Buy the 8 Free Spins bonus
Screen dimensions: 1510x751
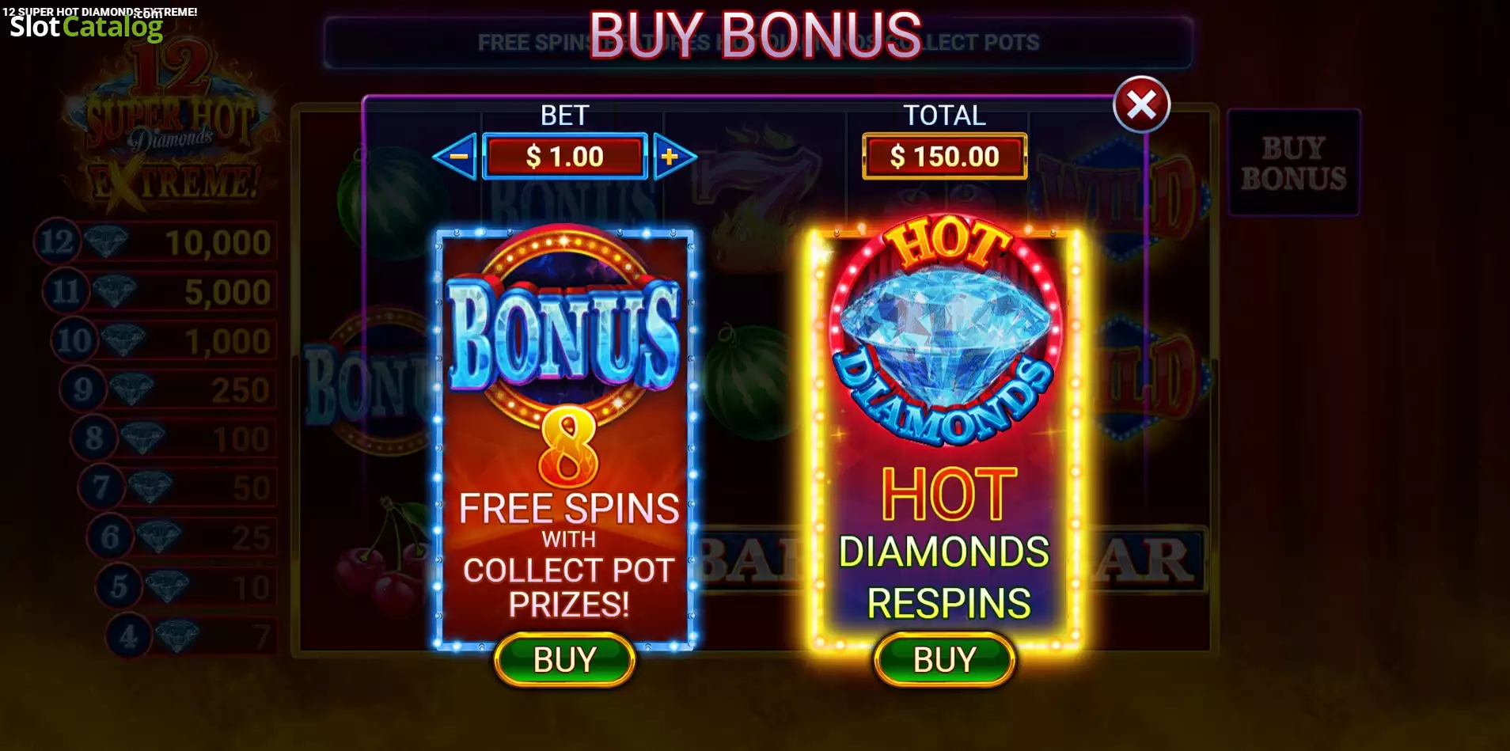564,659
